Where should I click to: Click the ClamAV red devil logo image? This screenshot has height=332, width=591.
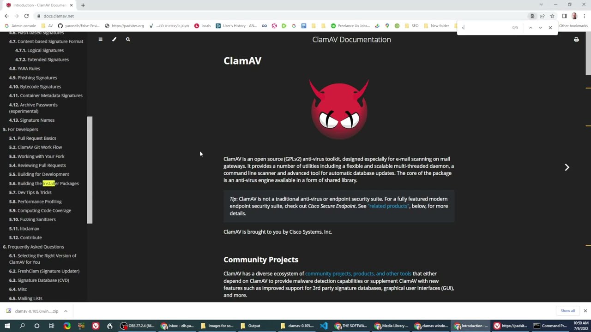tap(339, 109)
